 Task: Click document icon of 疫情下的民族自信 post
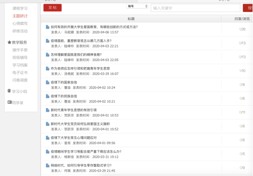pyautogui.click(x=47, y=96)
